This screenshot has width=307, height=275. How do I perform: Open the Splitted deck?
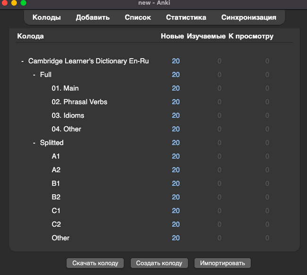[x=51, y=143]
